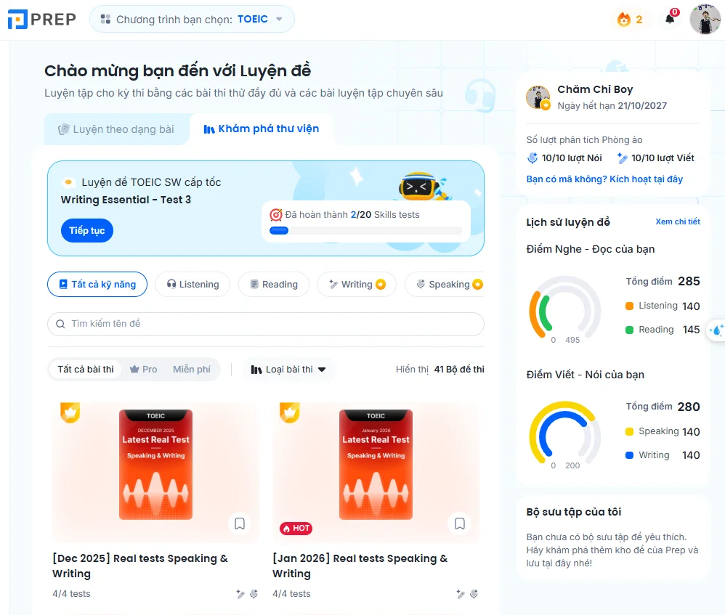Viewport: 725px width, 615px height.
Task: Click the Tìm kiếm tên đề search field
Action: pyautogui.click(x=266, y=324)
